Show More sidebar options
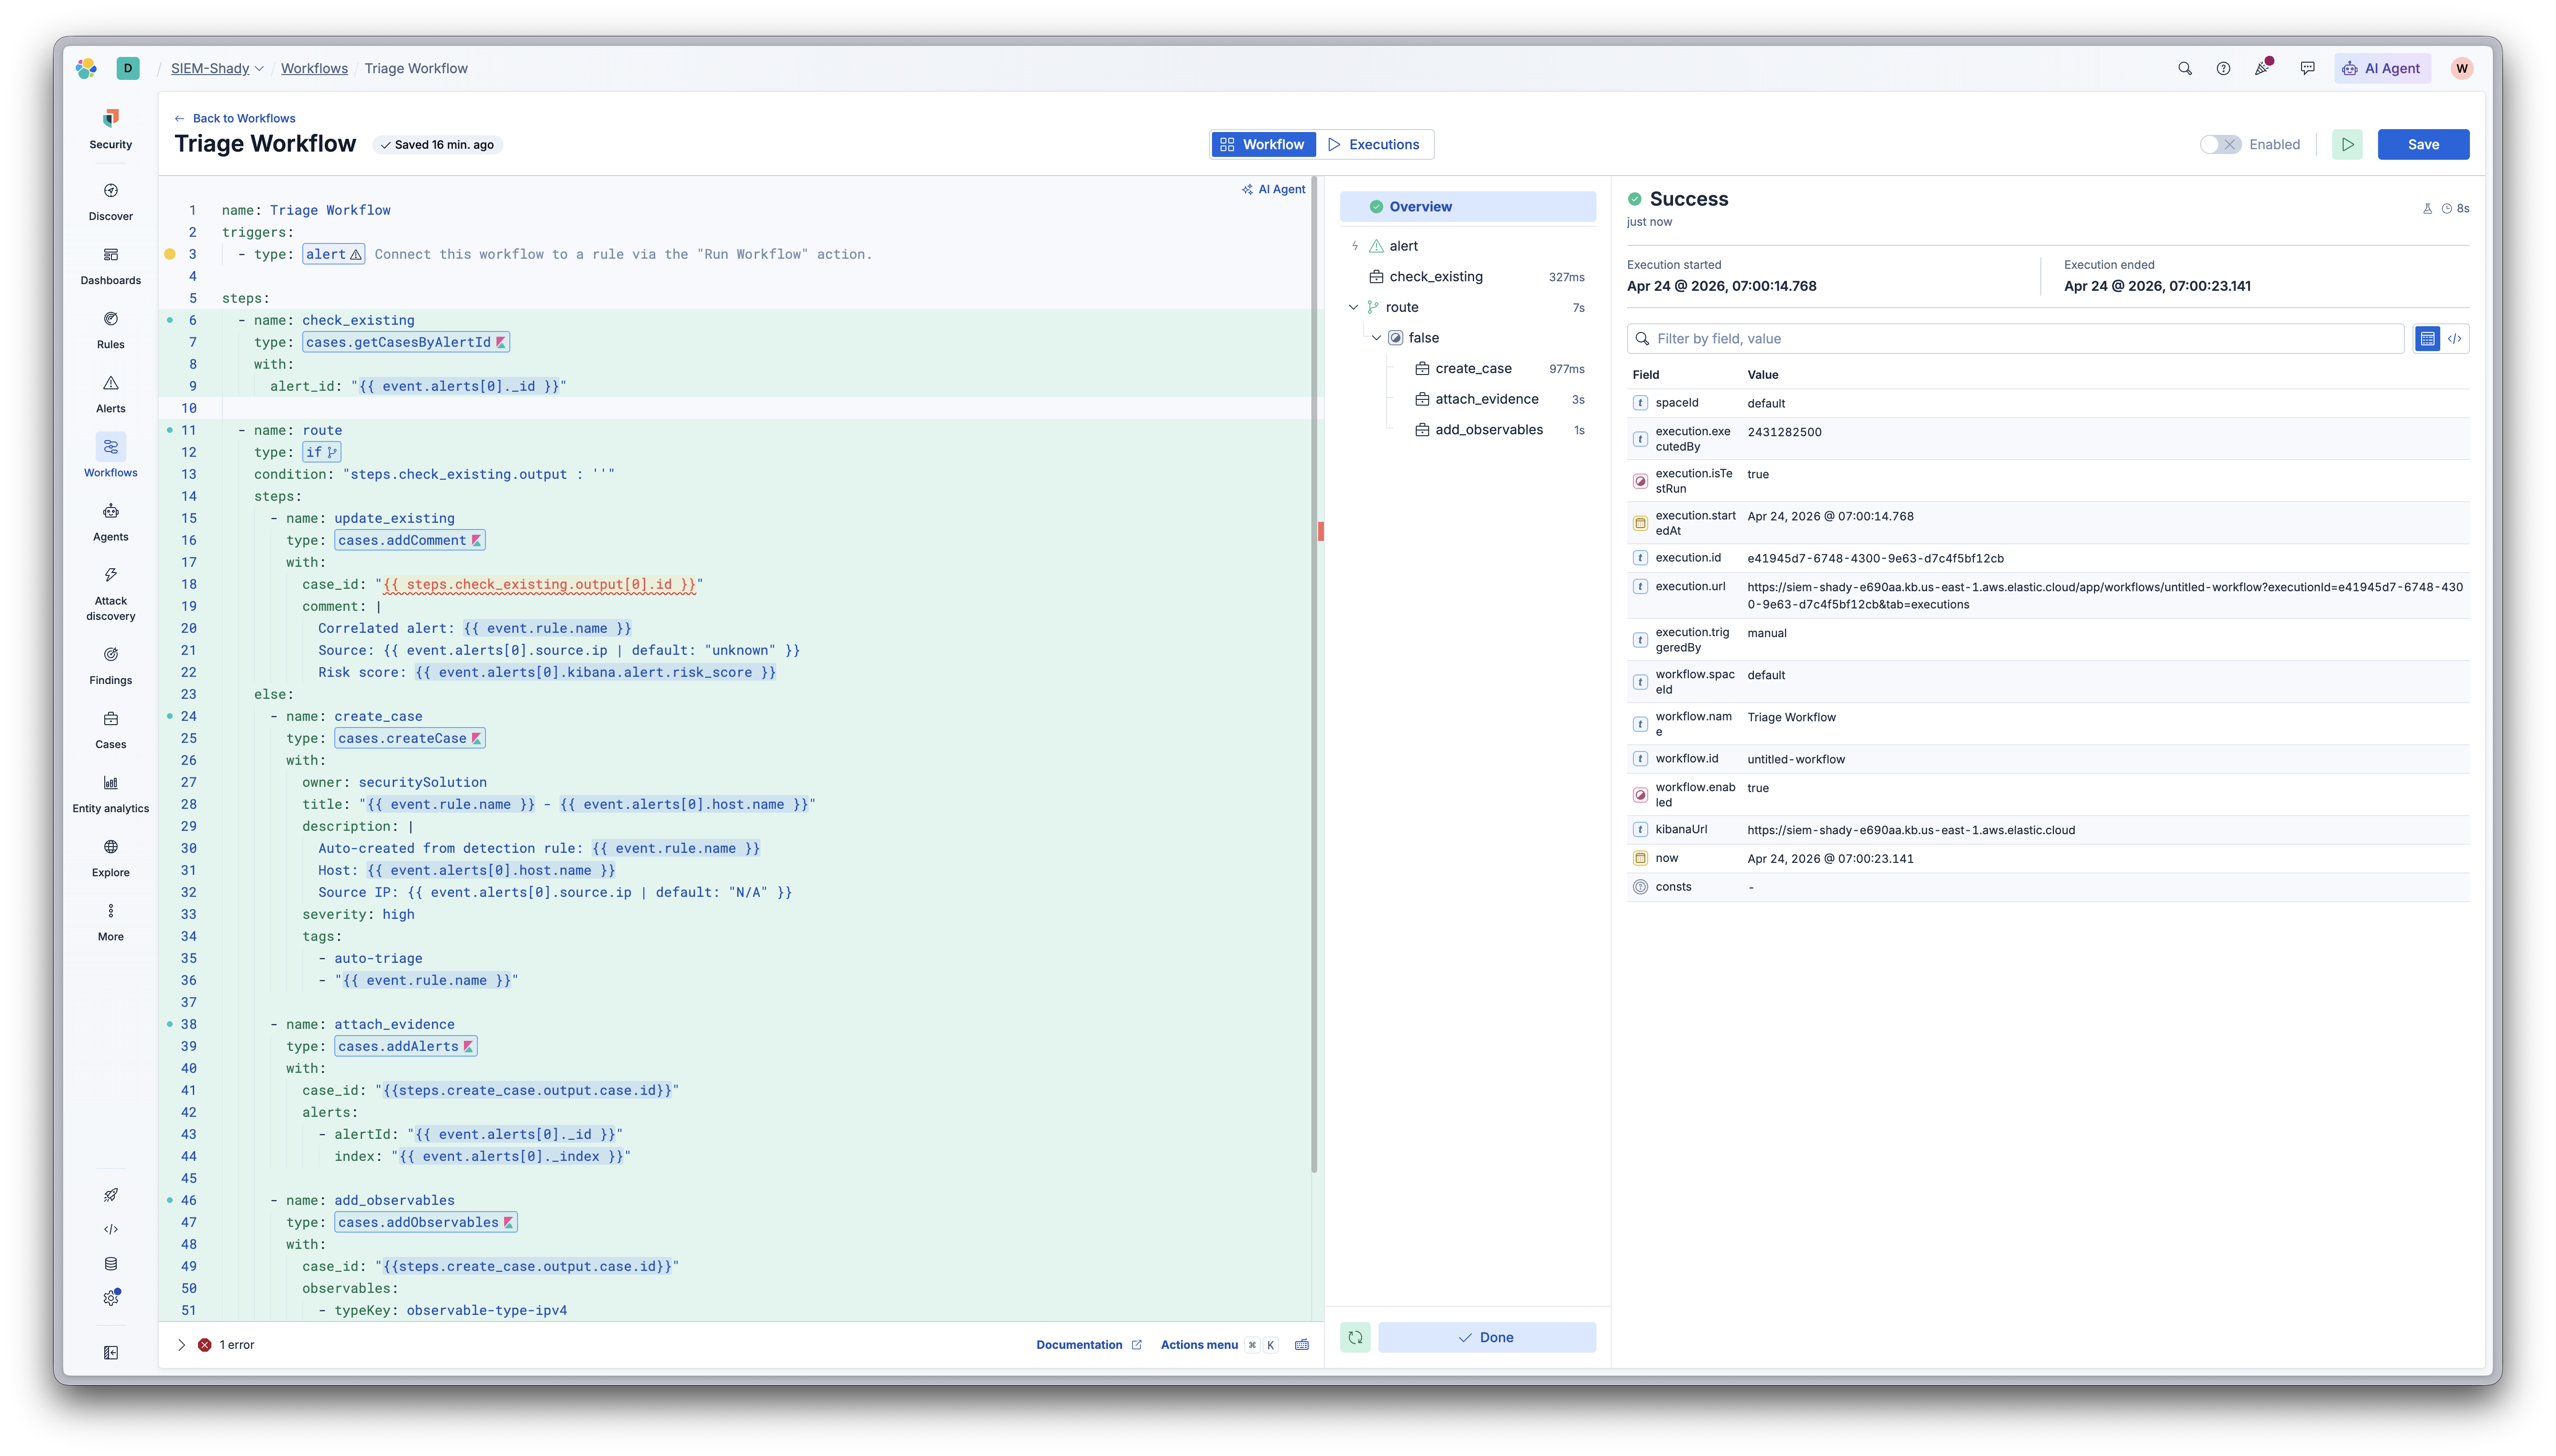The height and width of the screenshot is (1456, 2556). [x=110, y=922]
